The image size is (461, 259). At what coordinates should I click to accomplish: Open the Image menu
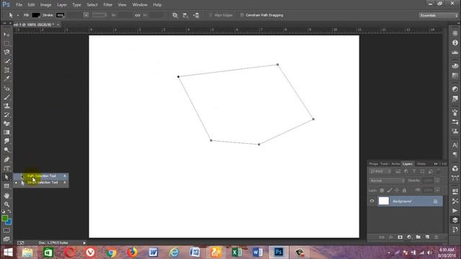pos(45,5)
